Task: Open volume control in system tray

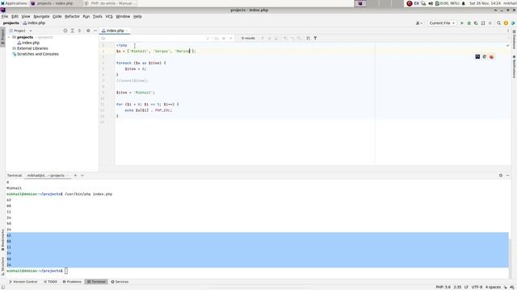Action: pos(431,3)
